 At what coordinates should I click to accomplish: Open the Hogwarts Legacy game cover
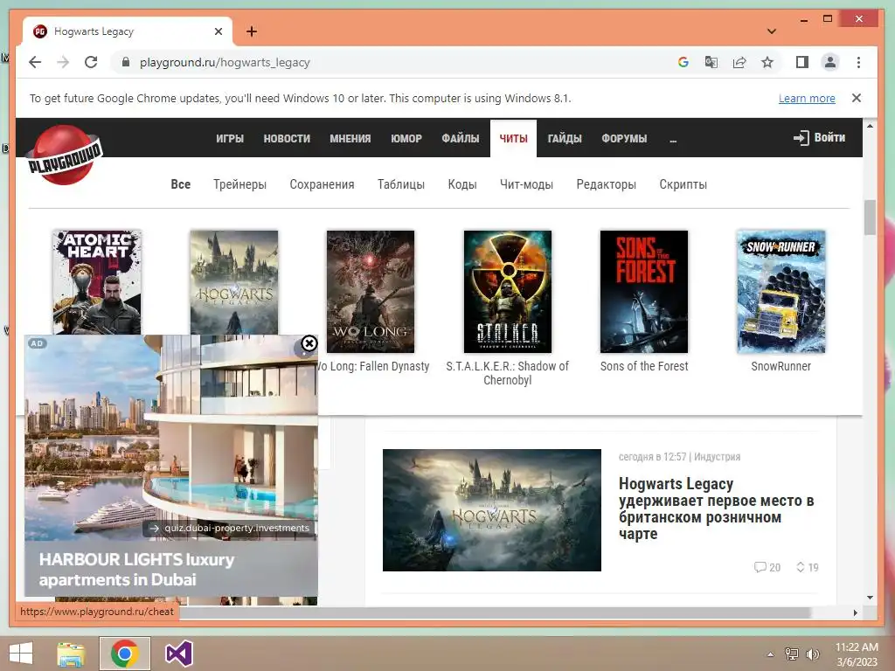point(234,282)
